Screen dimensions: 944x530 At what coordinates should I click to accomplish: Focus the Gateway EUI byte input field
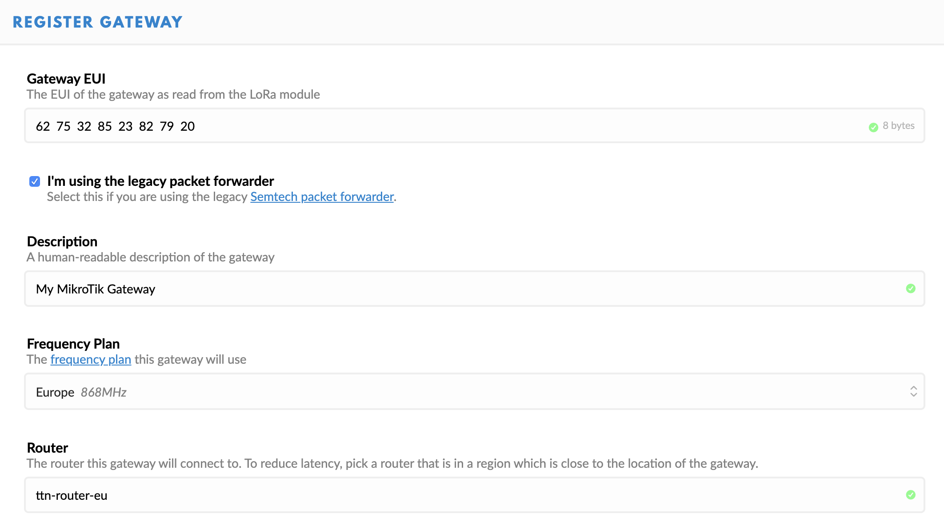tap(444, 126)
